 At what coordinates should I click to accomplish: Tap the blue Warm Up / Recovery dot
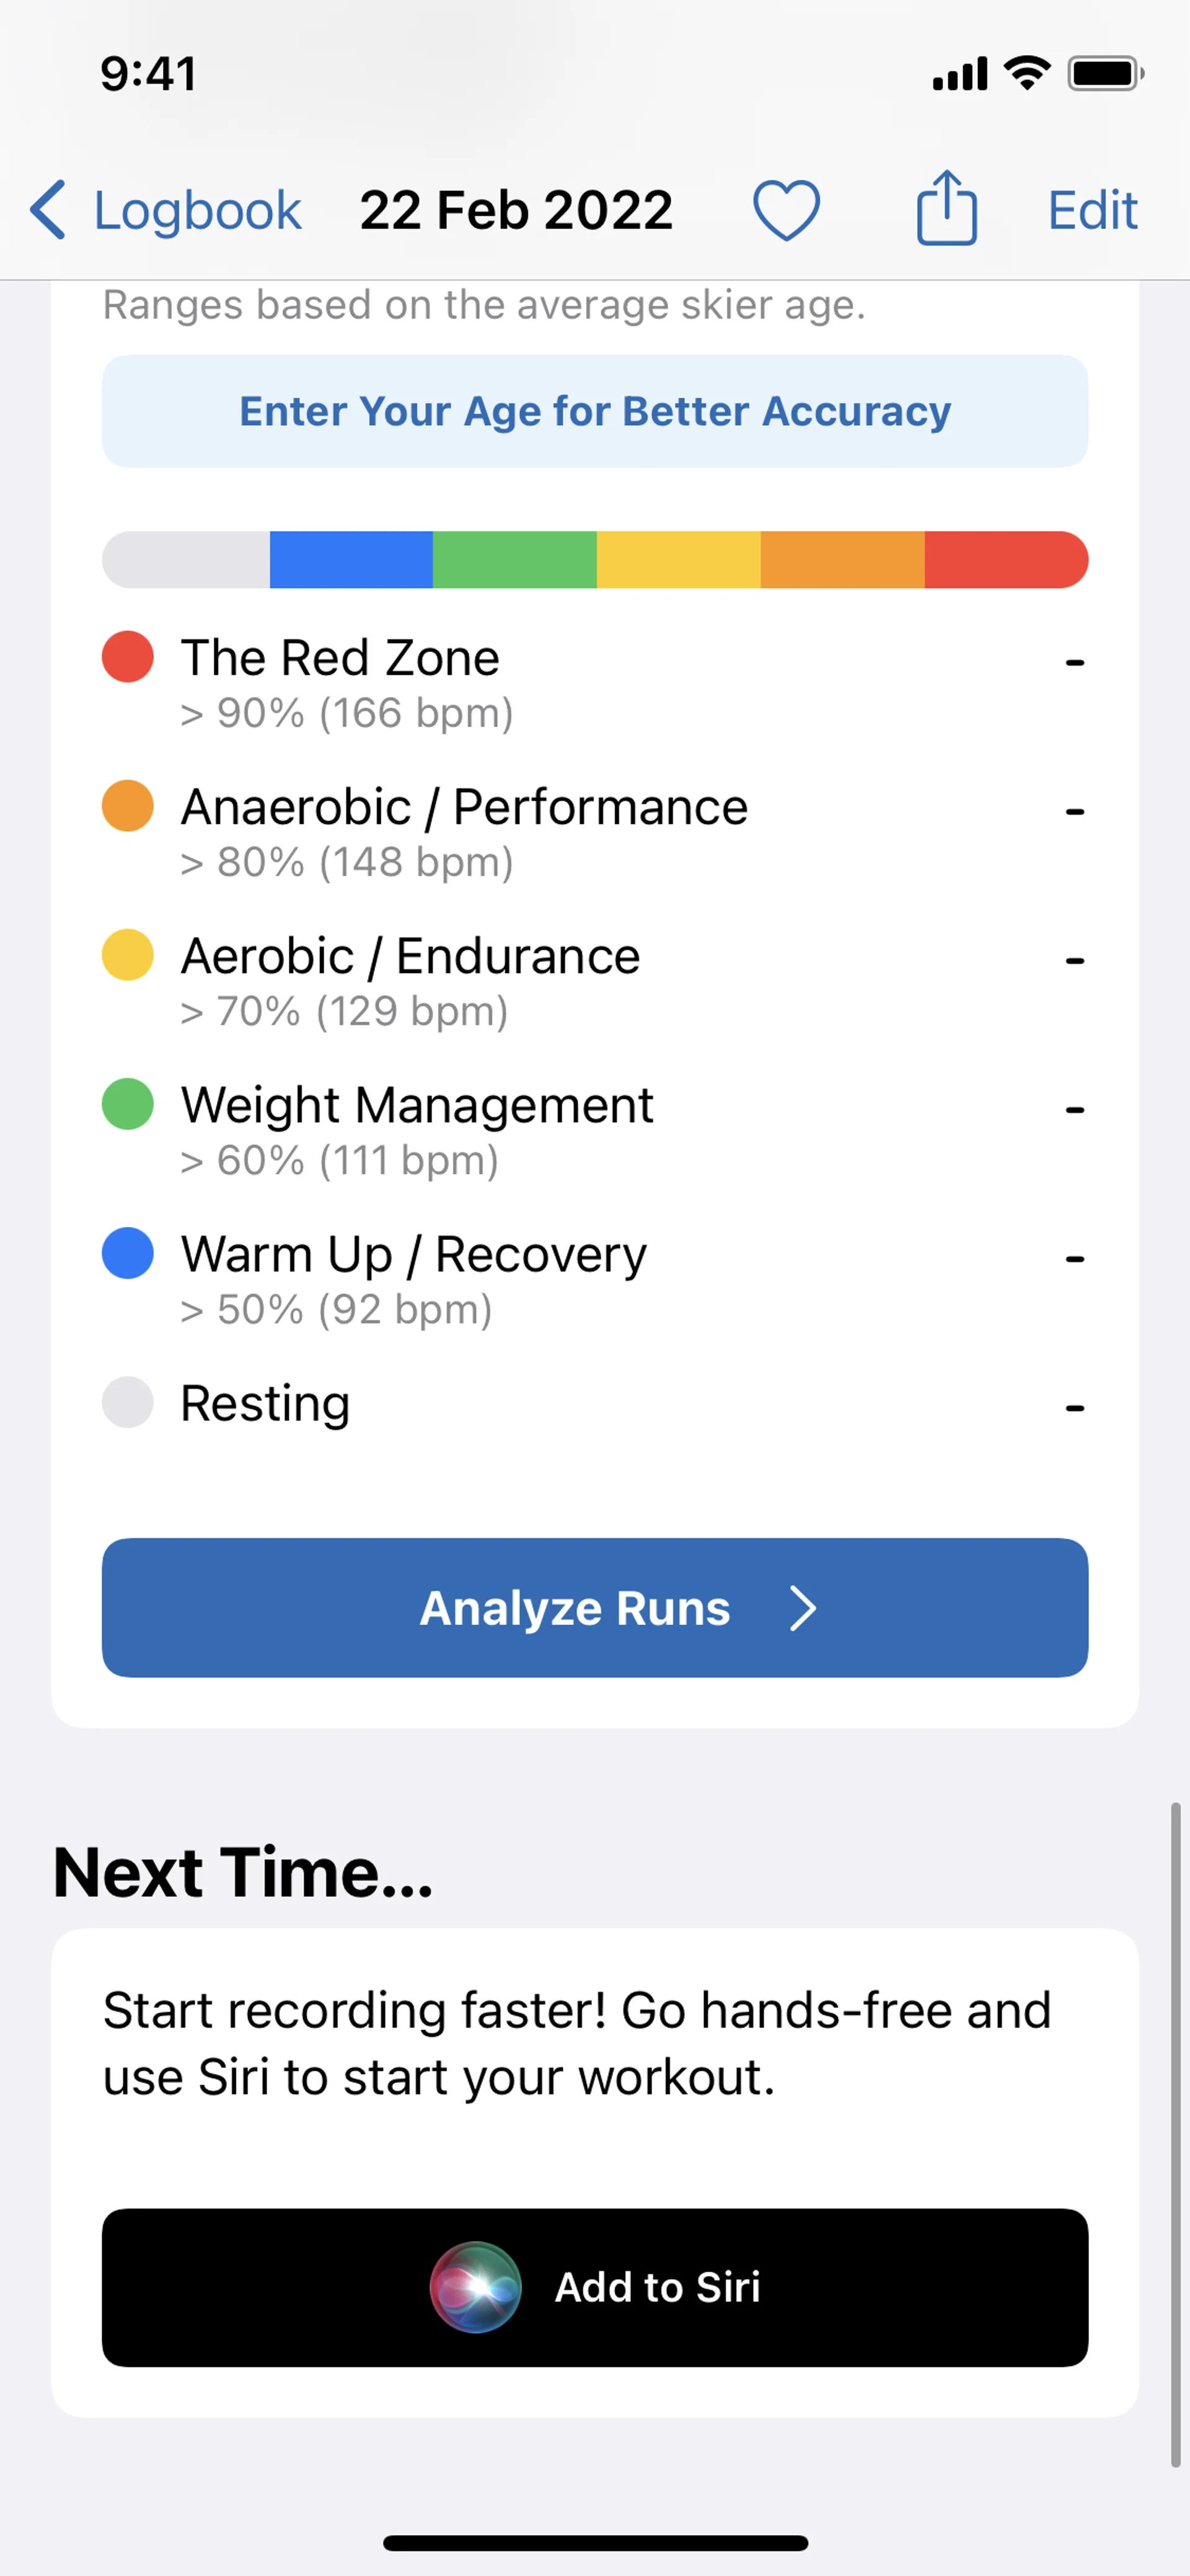128,1253
